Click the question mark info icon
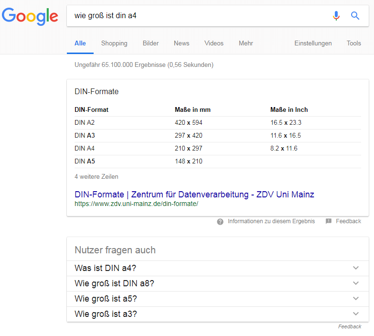The height and width of the screenshot is (336, 374). coord(220,222)
